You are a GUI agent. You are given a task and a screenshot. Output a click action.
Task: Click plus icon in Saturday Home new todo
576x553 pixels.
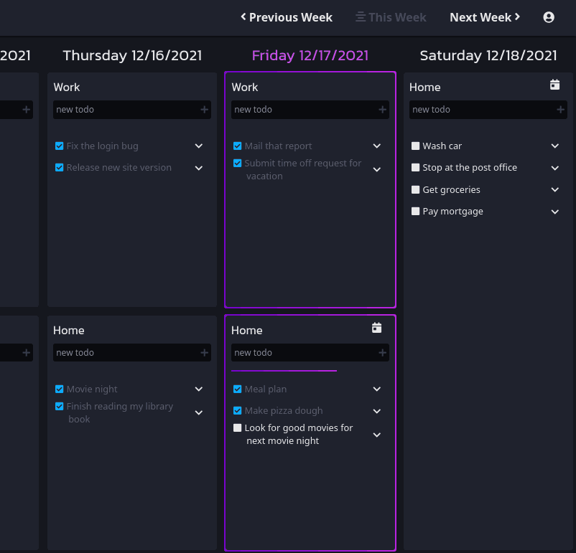pos(560,110)
